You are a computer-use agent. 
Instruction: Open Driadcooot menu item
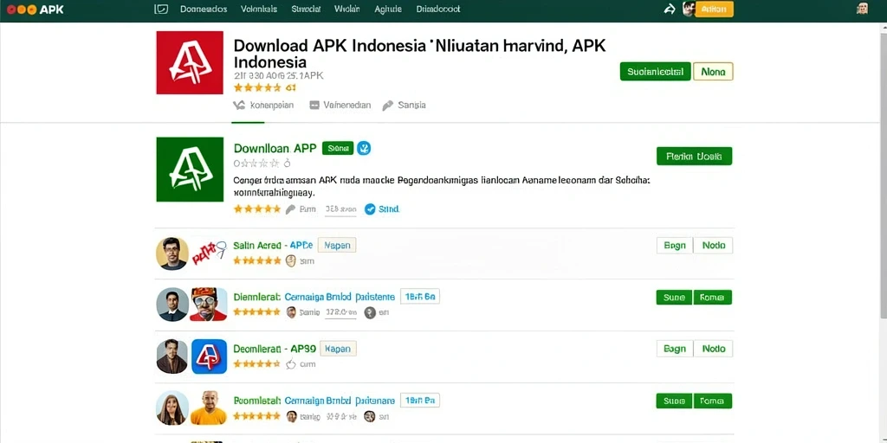(437, 9)
